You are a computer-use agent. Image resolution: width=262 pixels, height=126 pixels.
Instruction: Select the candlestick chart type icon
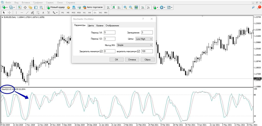(114, 7)
